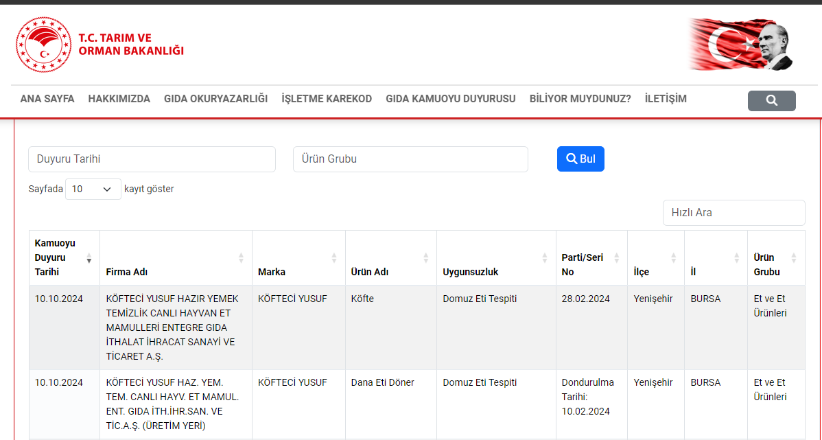
Task: Sort table by Parti/Seri No
Action: [x=591, y=257]
